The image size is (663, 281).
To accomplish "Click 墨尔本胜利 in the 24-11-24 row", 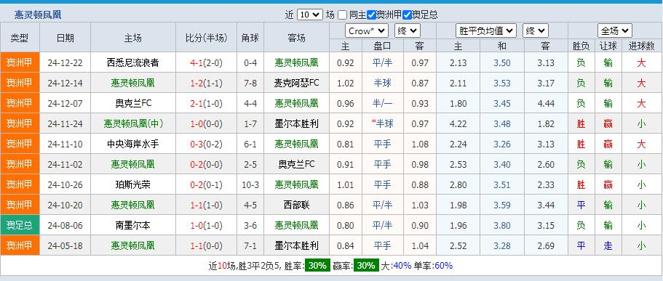I will (296, 123).
